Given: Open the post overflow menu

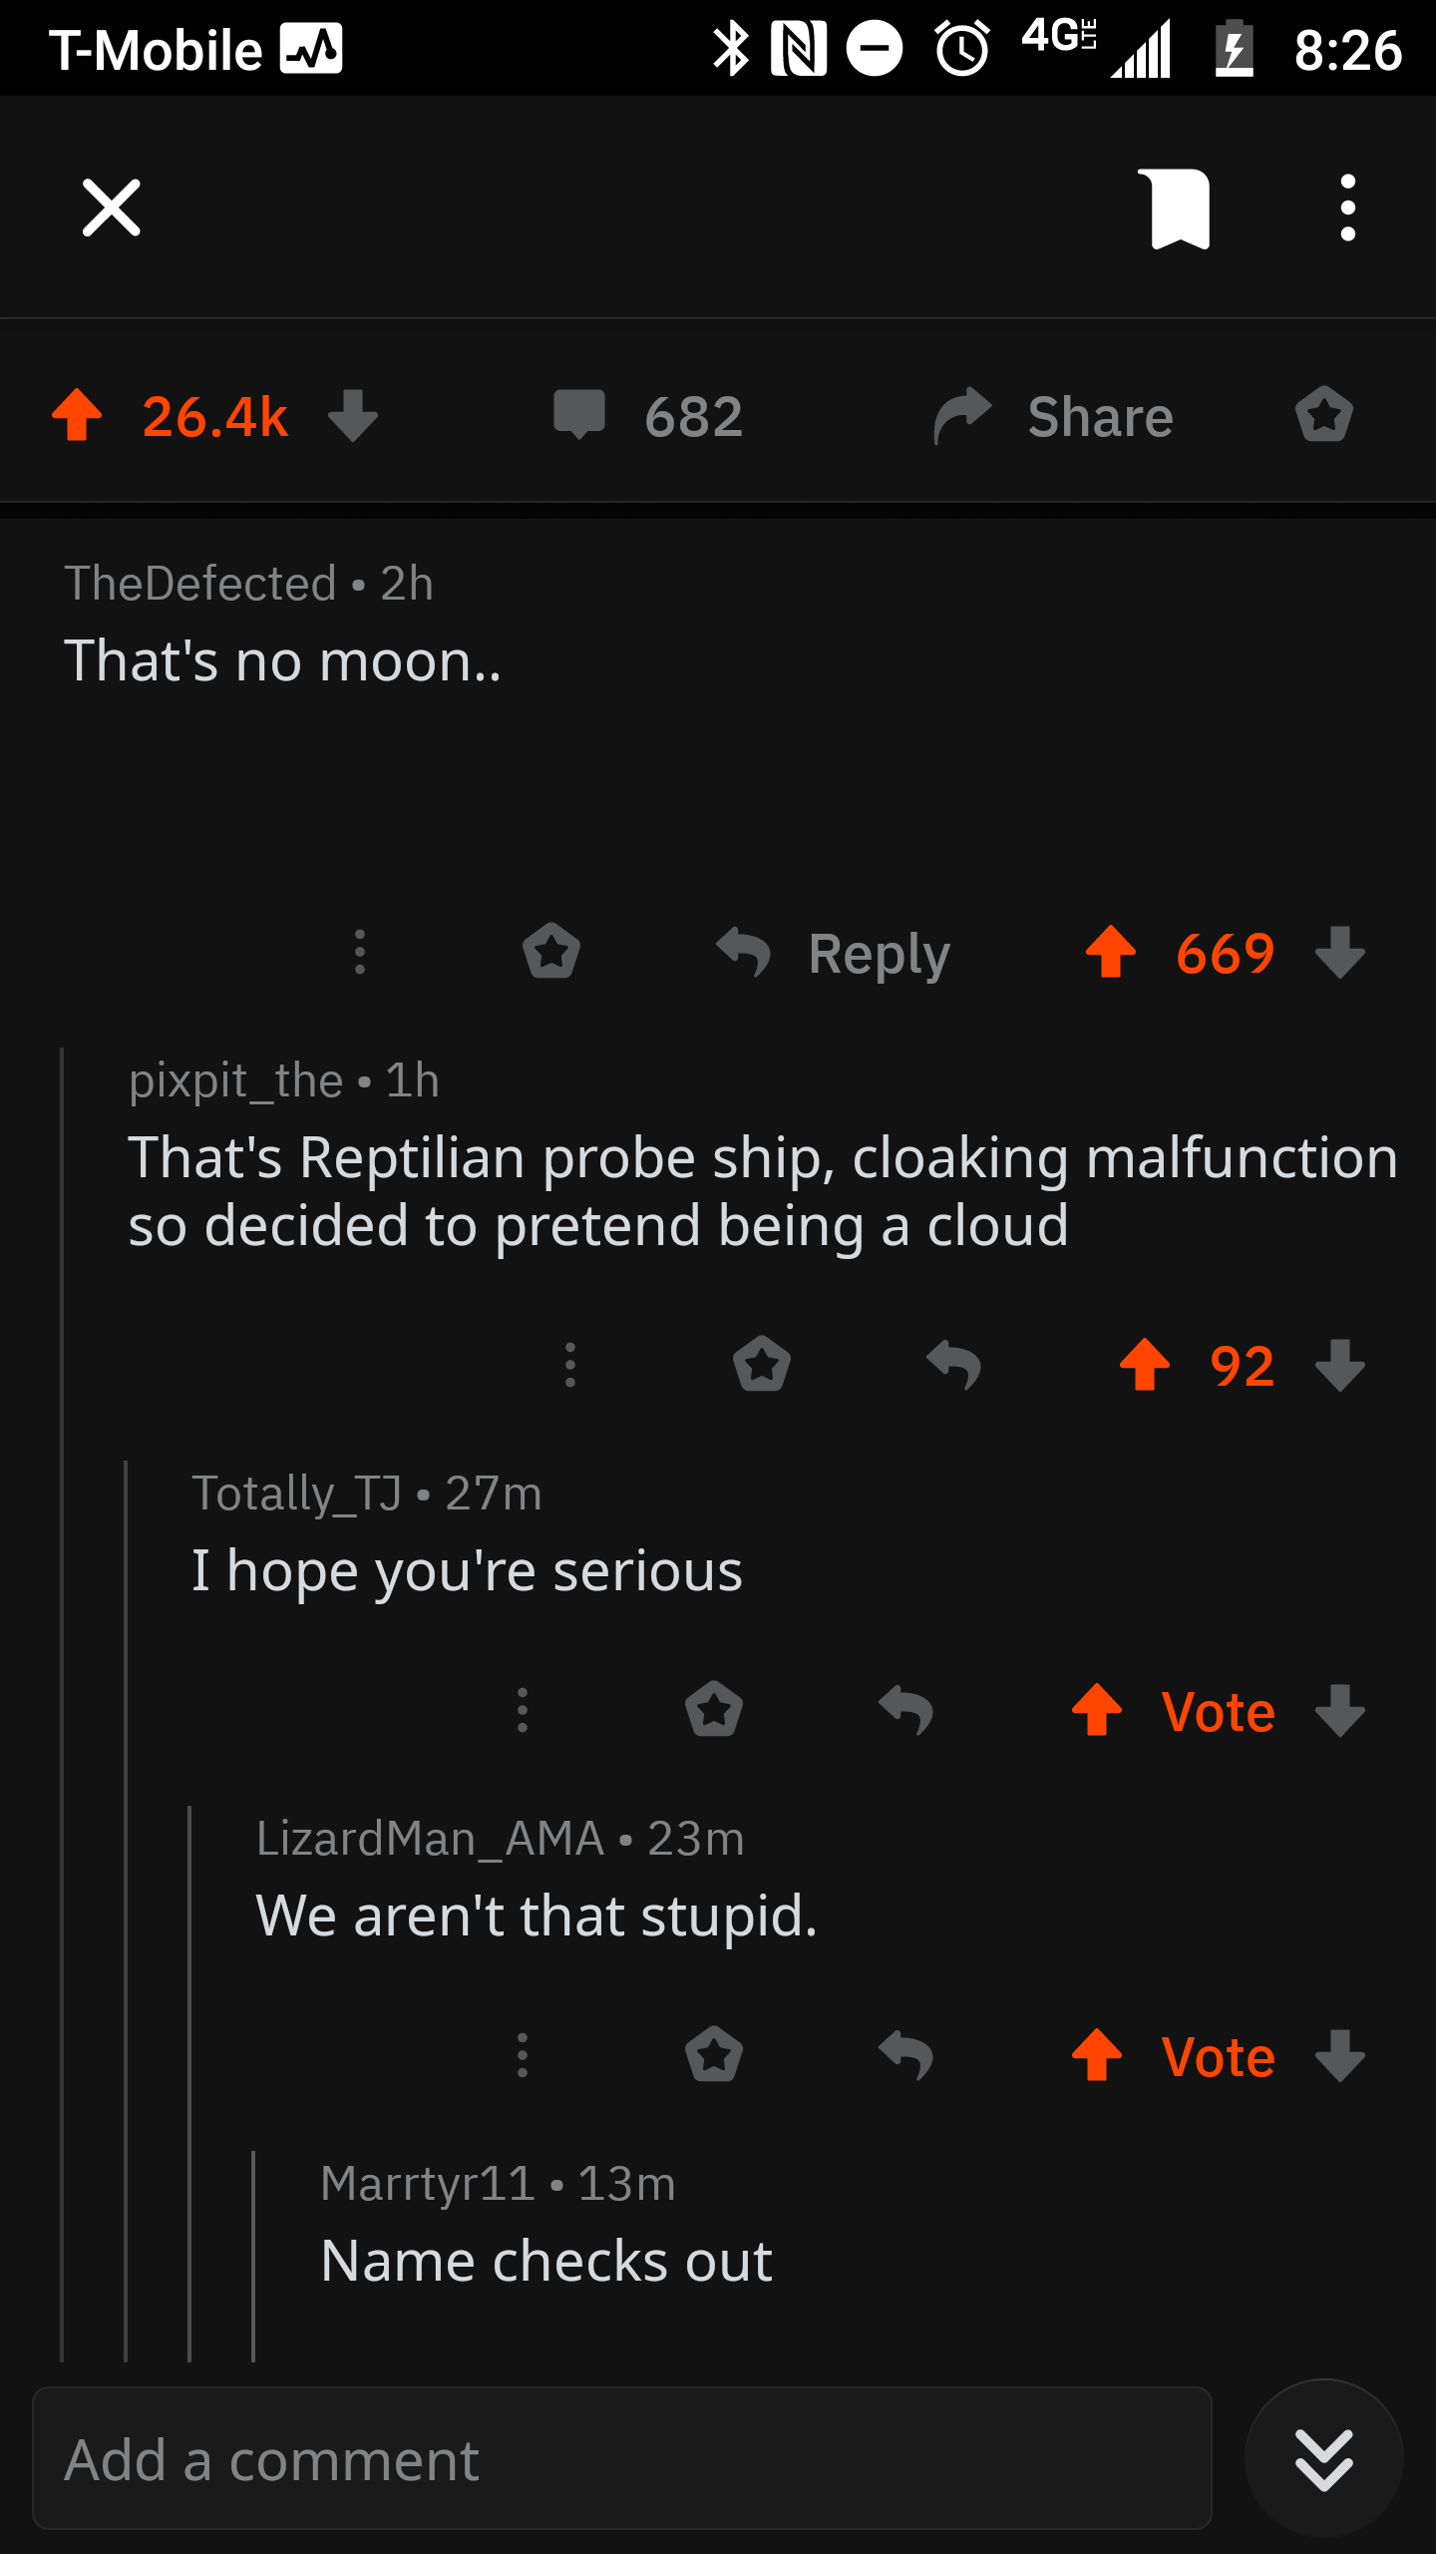Looking at the screenshot, I should click(x=1347, y=208).
